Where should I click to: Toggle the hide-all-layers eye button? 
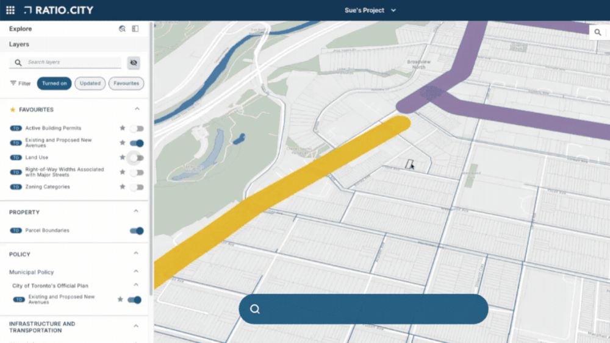pos(134,63)
